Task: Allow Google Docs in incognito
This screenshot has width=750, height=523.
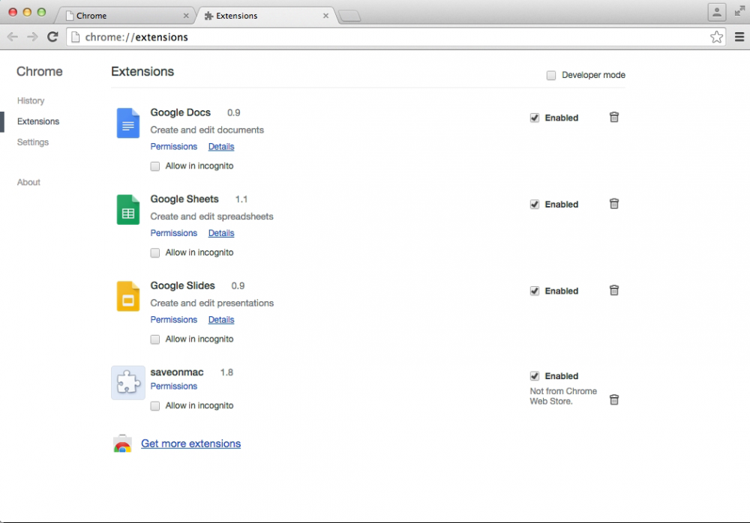Action: click(x=155, y=166)
